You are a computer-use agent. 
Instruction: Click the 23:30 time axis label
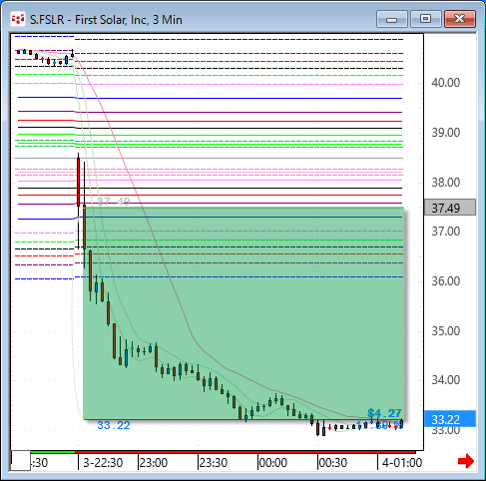[213, 463]
